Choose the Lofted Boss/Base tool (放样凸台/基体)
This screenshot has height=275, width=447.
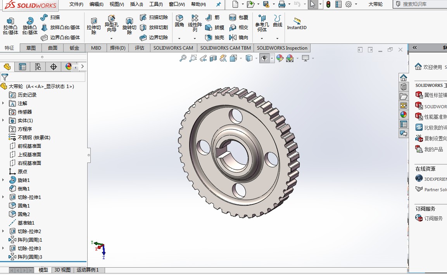[x=60, y=28]
